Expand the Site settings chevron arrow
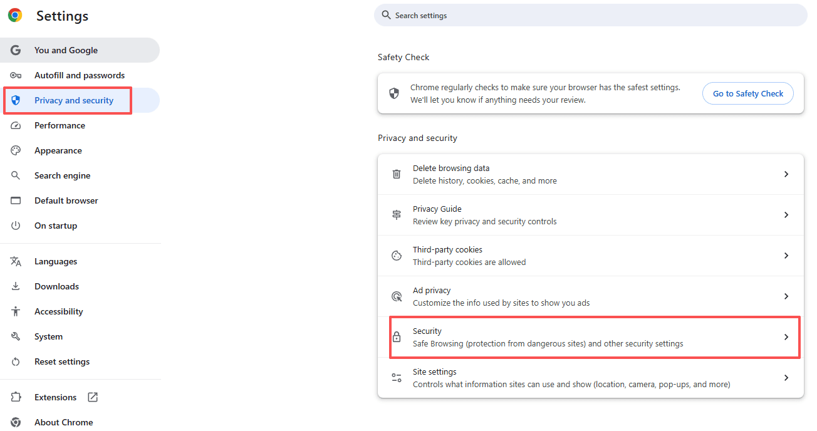This screenshot has width=817, height=431. [x=786, y=378]
